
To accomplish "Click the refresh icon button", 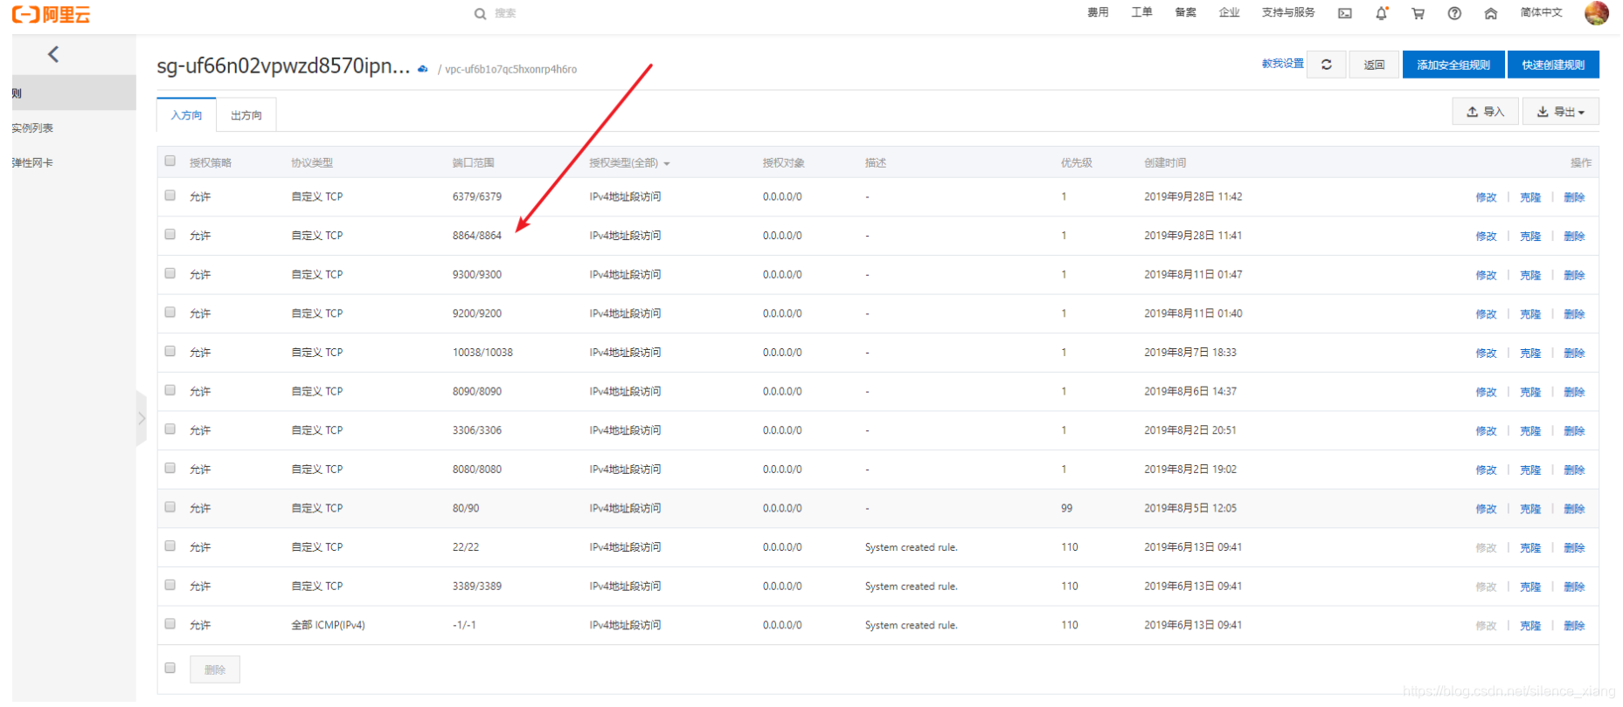I will pos(1326,65).
